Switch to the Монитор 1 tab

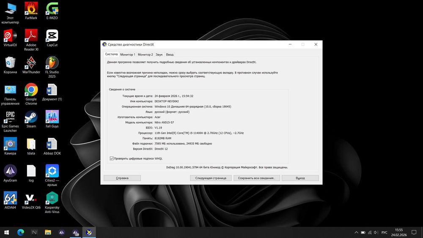coord(128,55)
